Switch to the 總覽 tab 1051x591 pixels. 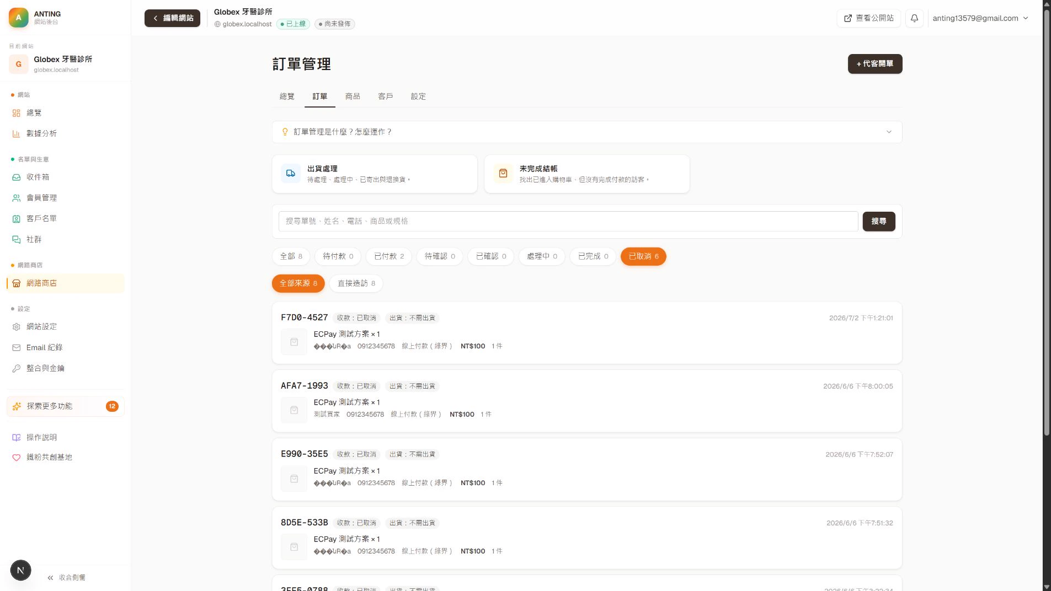pos(287,96)
